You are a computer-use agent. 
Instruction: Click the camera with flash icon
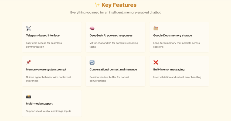click(x=28, y=97)
